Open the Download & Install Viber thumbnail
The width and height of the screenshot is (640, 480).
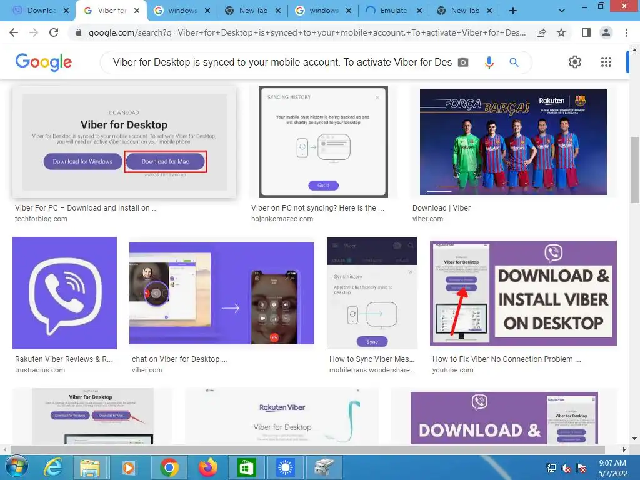coord(523,293)
